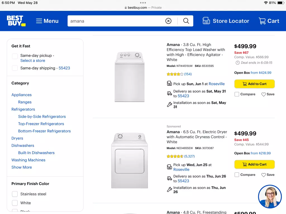The width and height of the screenshot is (286, 214).
Task: Open the live chat agent avatar
Action: (270, 196)
